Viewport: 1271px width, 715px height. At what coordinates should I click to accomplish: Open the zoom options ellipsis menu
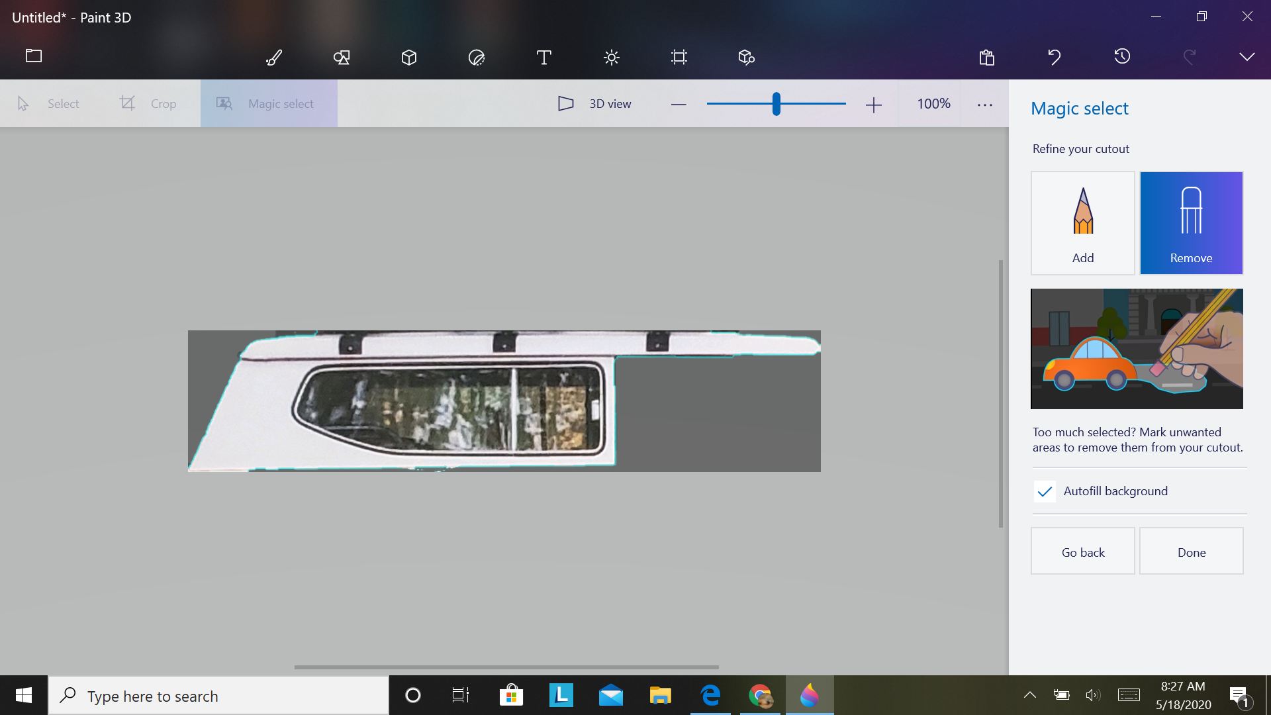coord(984,104)
